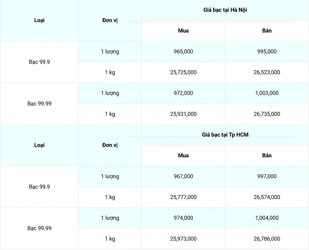This screenshot has height=250, width=309.
Task: Select the 1,003,000 sell price cell
Action: (267, 93)
